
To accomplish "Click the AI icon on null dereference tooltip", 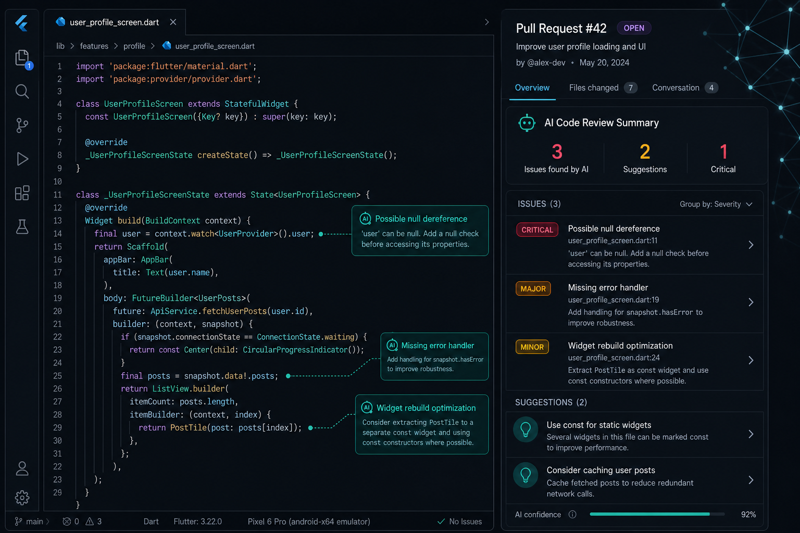I will 366,219.
